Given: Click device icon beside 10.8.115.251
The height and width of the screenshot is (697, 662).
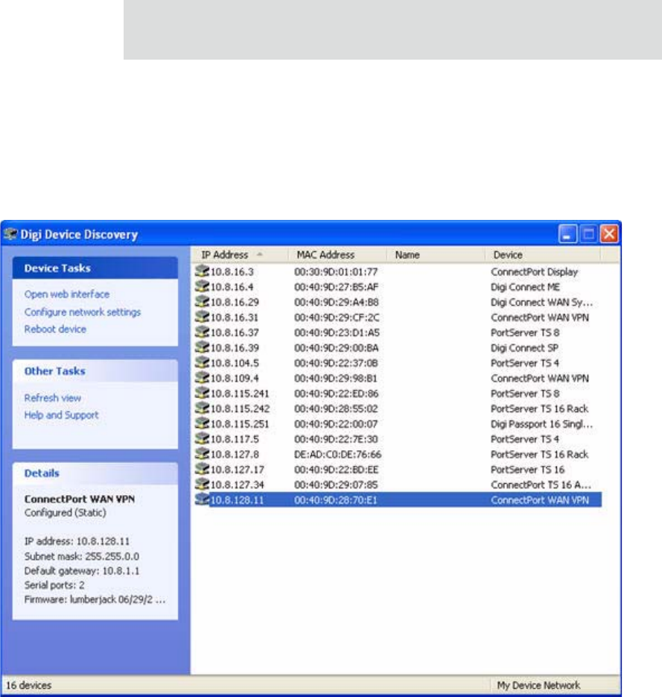Looking at the screenshot, I should (x=202, y=423).
